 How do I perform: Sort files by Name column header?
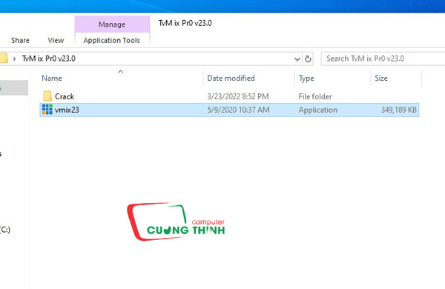pos(52,78)
